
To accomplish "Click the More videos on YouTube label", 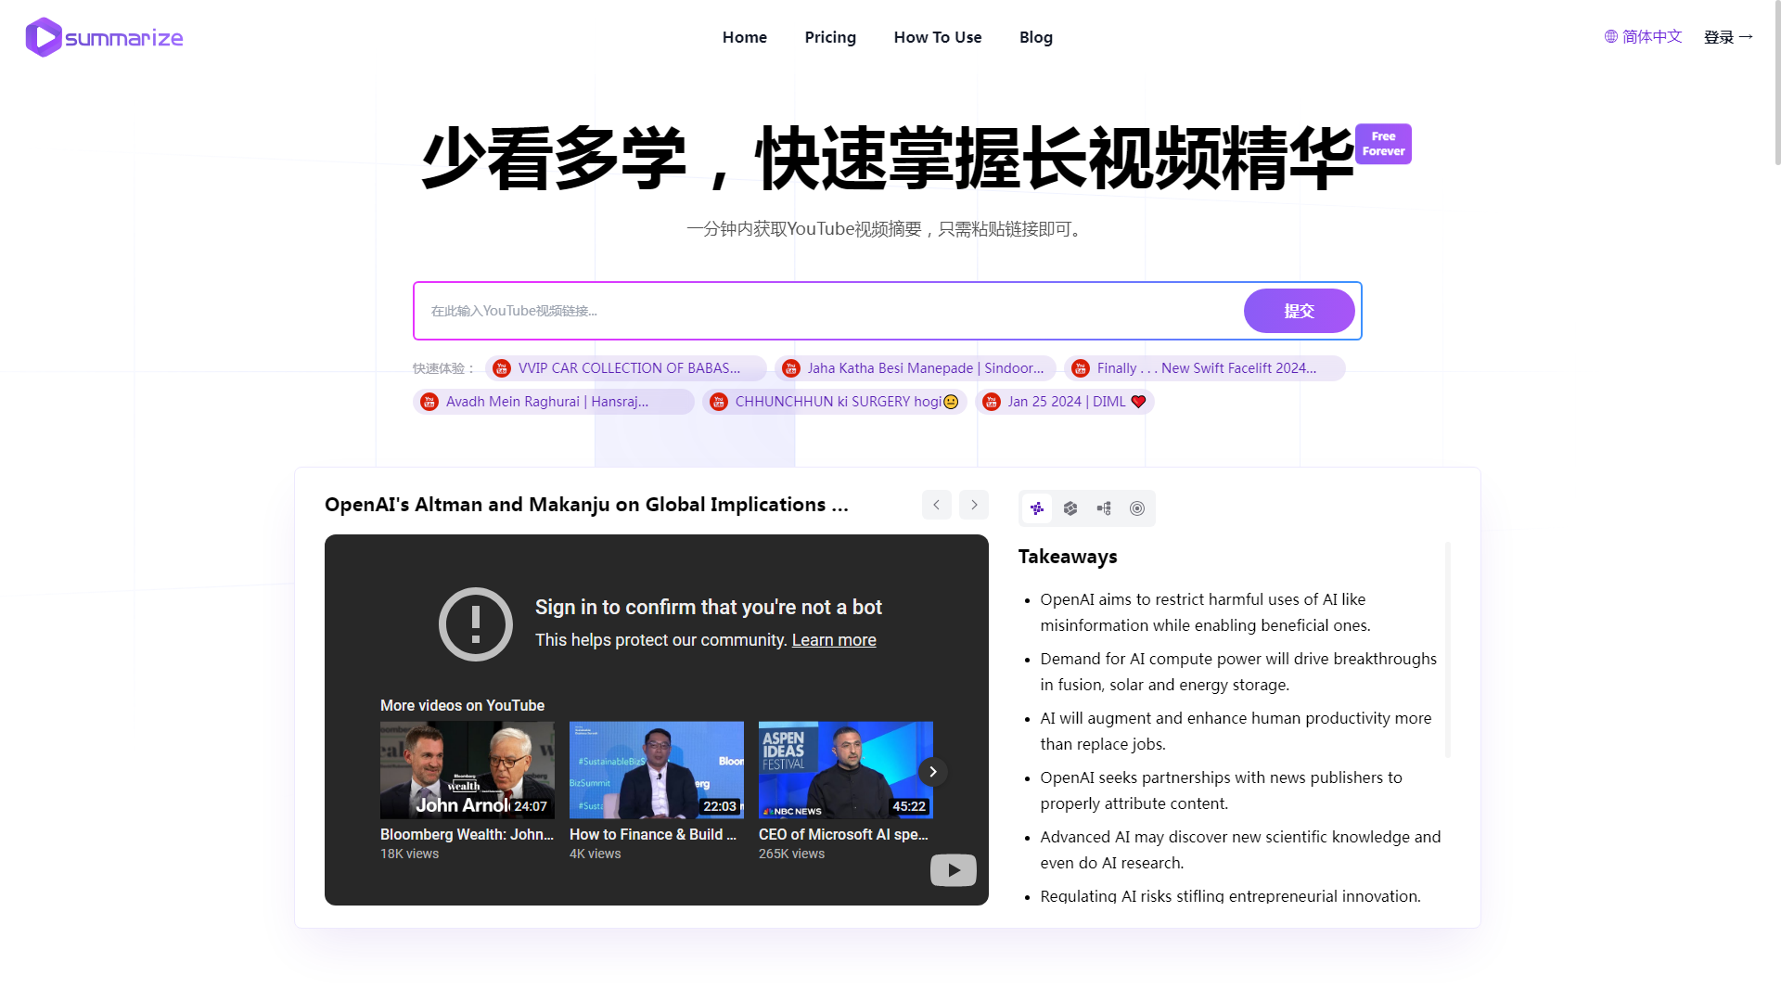I will pyautogui.click(x=462, y=705).
